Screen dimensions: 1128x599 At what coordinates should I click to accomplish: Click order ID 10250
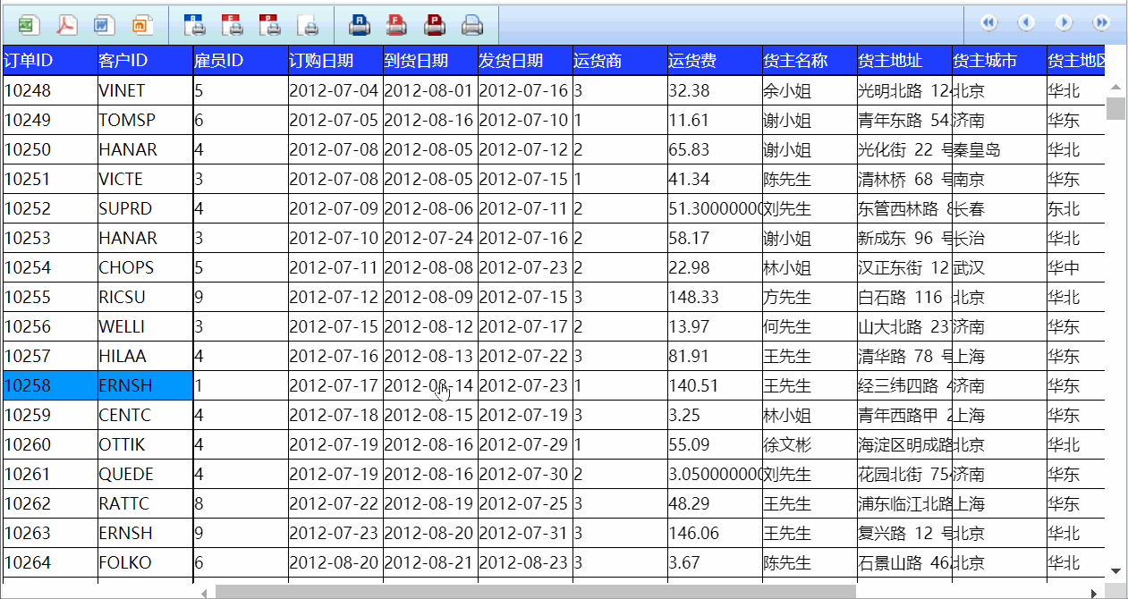click(50, 149)
